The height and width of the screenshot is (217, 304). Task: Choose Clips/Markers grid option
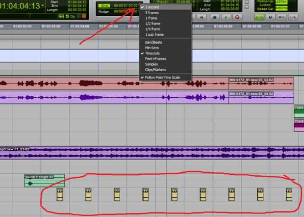(x=166, y=70)
